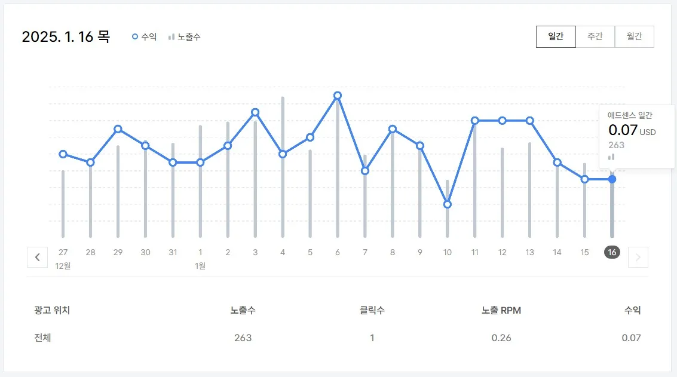Image resolution: width=677 pixels, height=377 pixels.
Task: Switch to the 월간 tab
Action: point(635,36)
